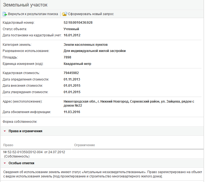Return to search results link
This screenshot has width=205, height=182.
click(33, 14)
